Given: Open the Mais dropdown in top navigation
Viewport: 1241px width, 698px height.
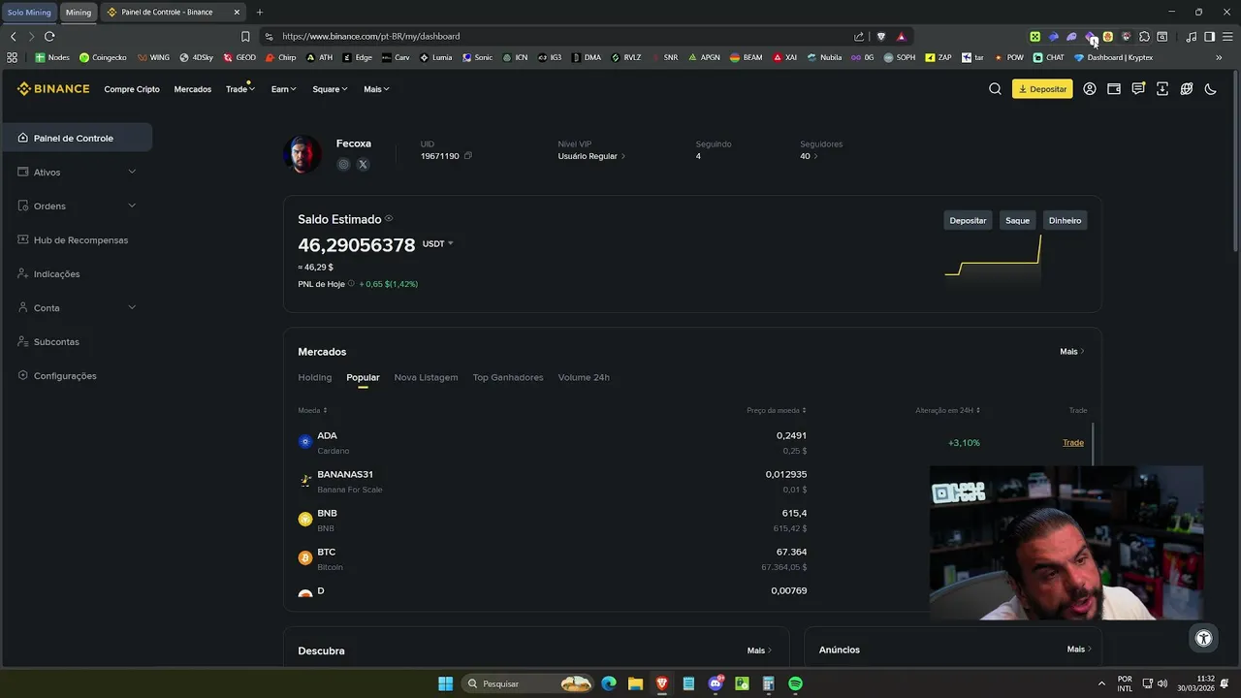Looking at the screenshot, I should click(376, 89).
